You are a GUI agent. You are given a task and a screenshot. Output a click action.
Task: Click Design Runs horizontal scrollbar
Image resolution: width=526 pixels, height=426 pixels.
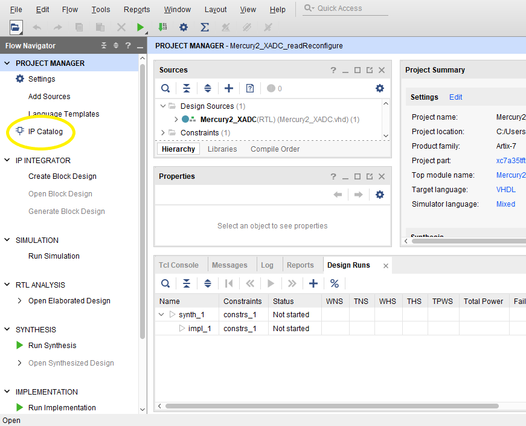pyautogui.click(x=332, y=406)
